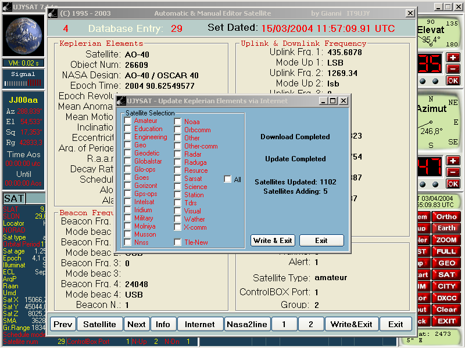Click the FULL view button

point(446,252)
